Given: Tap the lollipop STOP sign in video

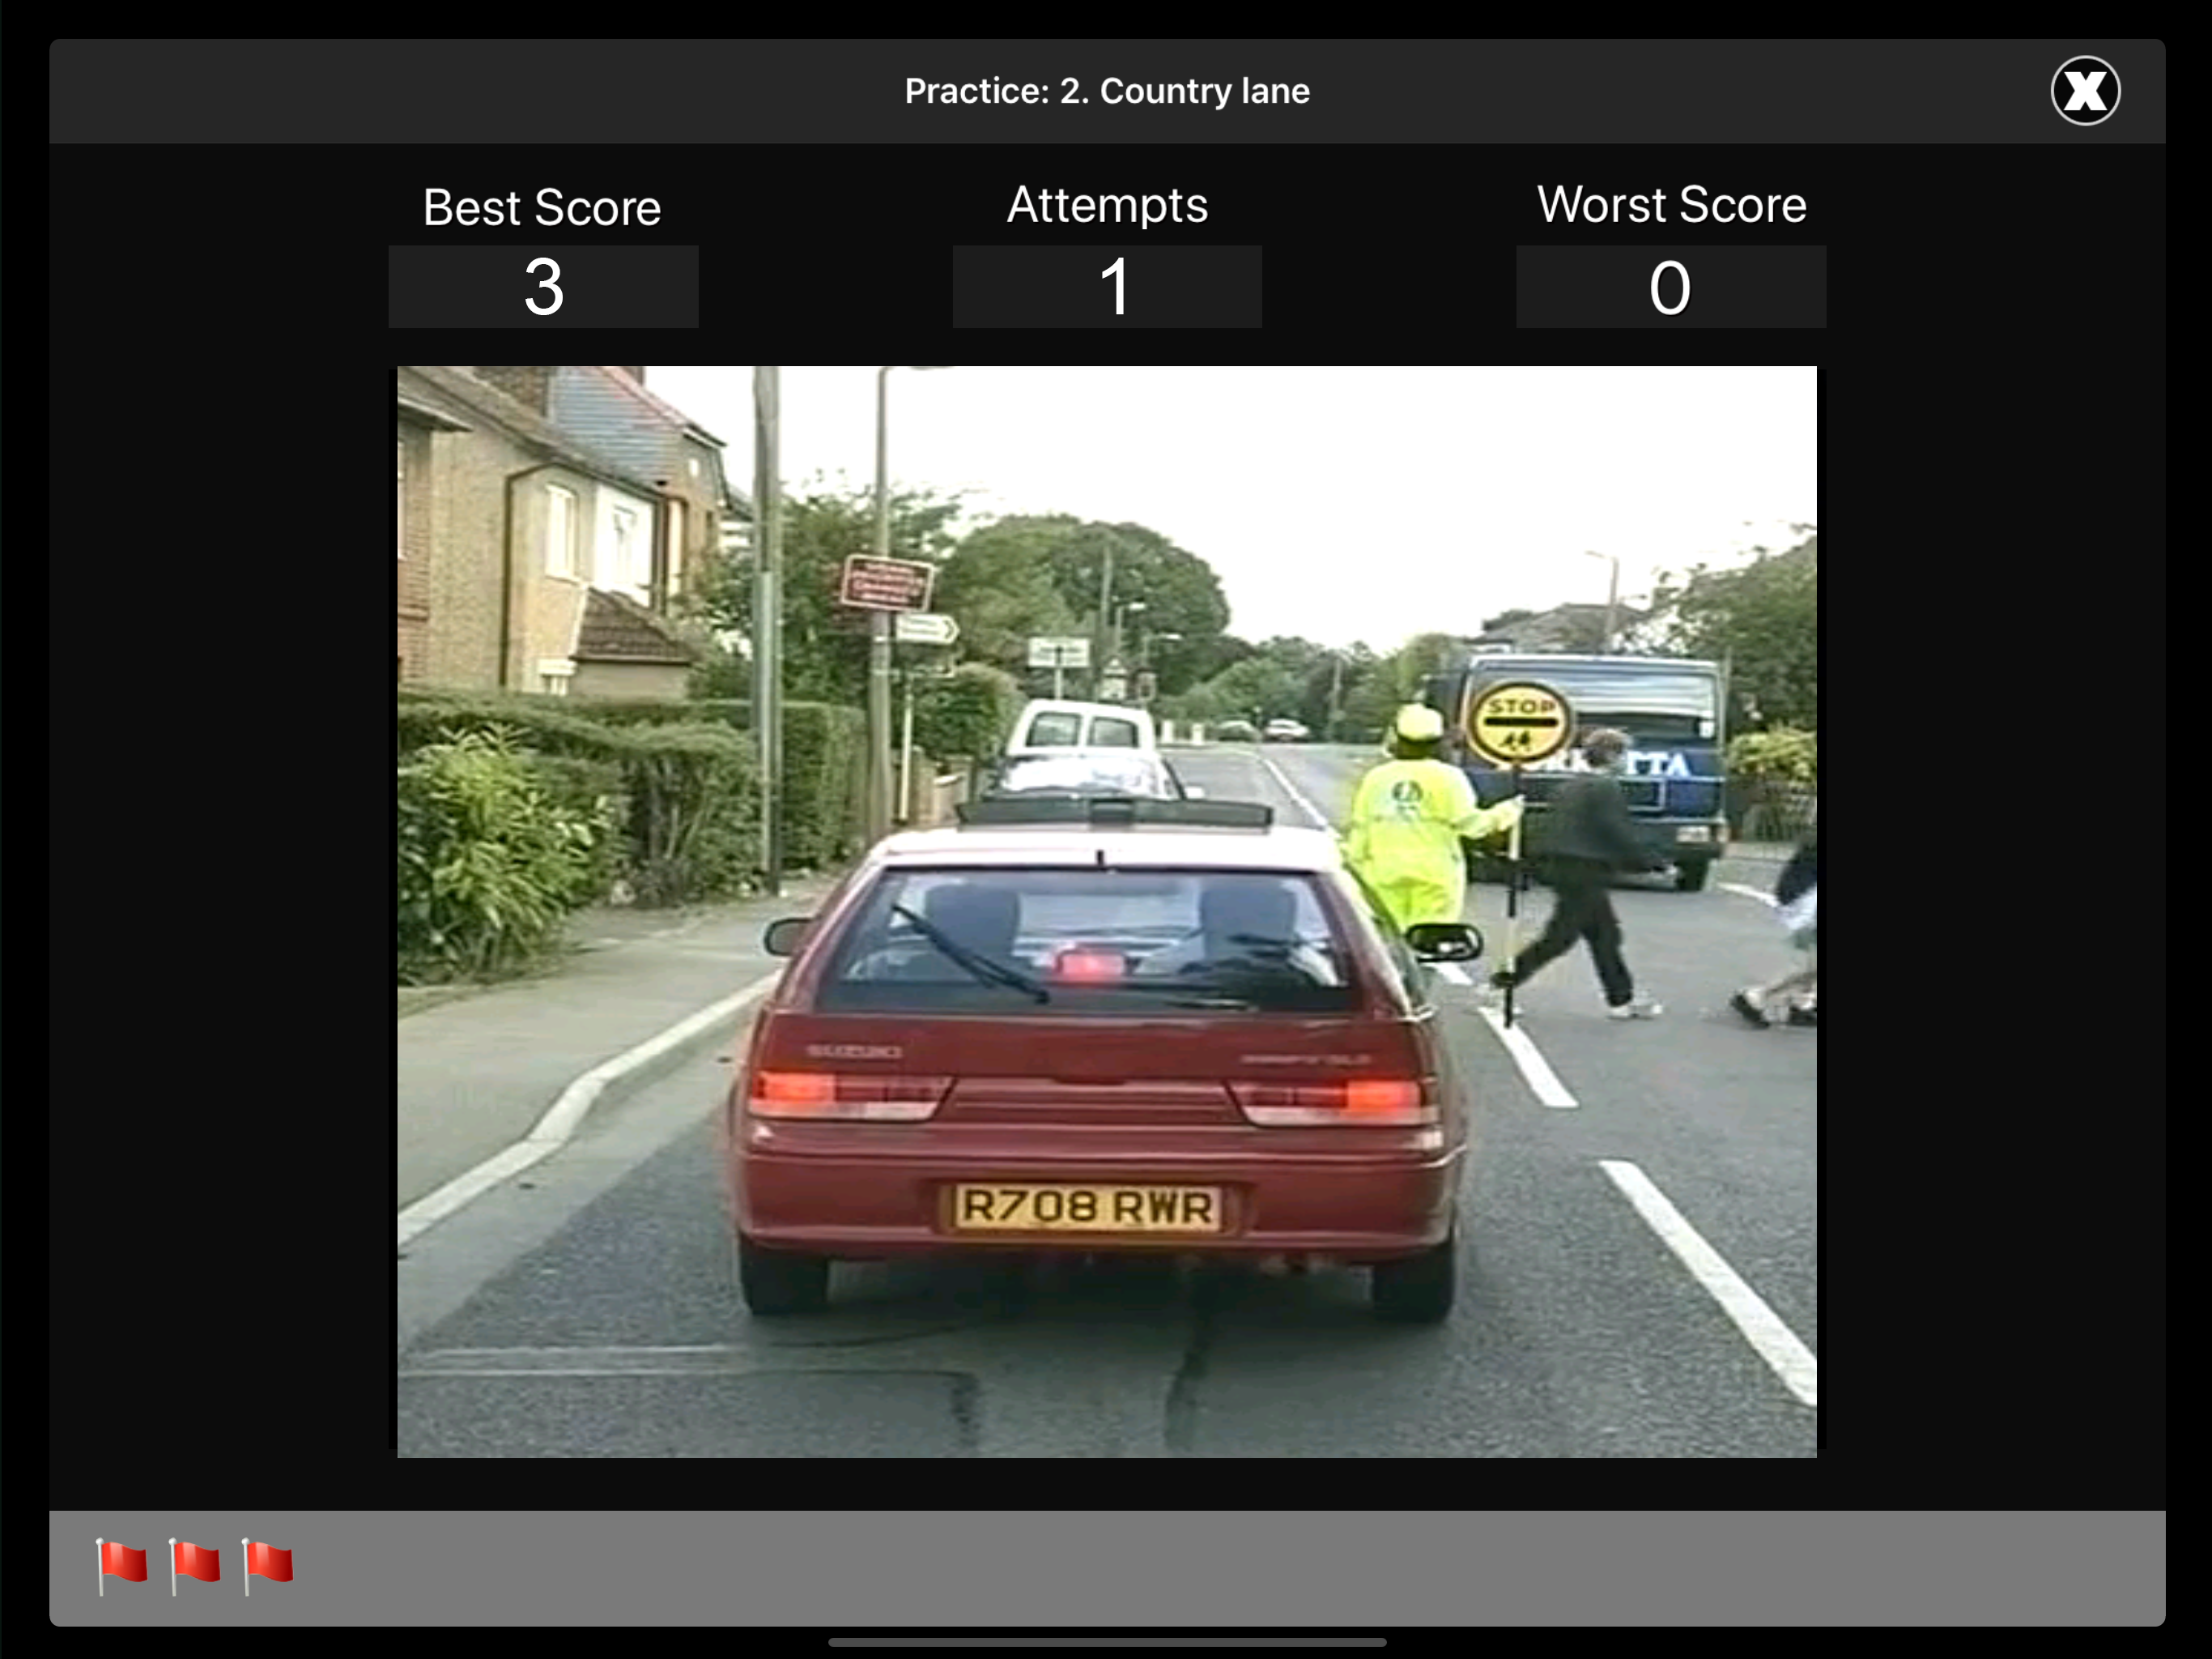Looking at the screenshot, I should pos(1518,723).
